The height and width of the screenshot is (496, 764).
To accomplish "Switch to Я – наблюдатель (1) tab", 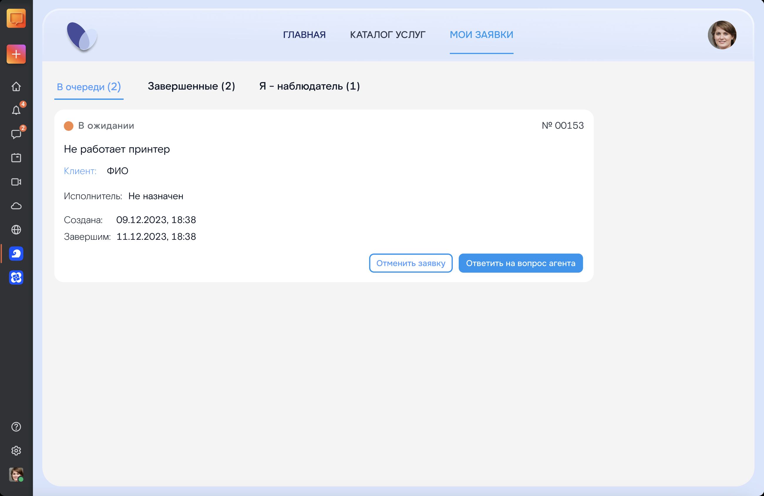I will pos(309,86).
